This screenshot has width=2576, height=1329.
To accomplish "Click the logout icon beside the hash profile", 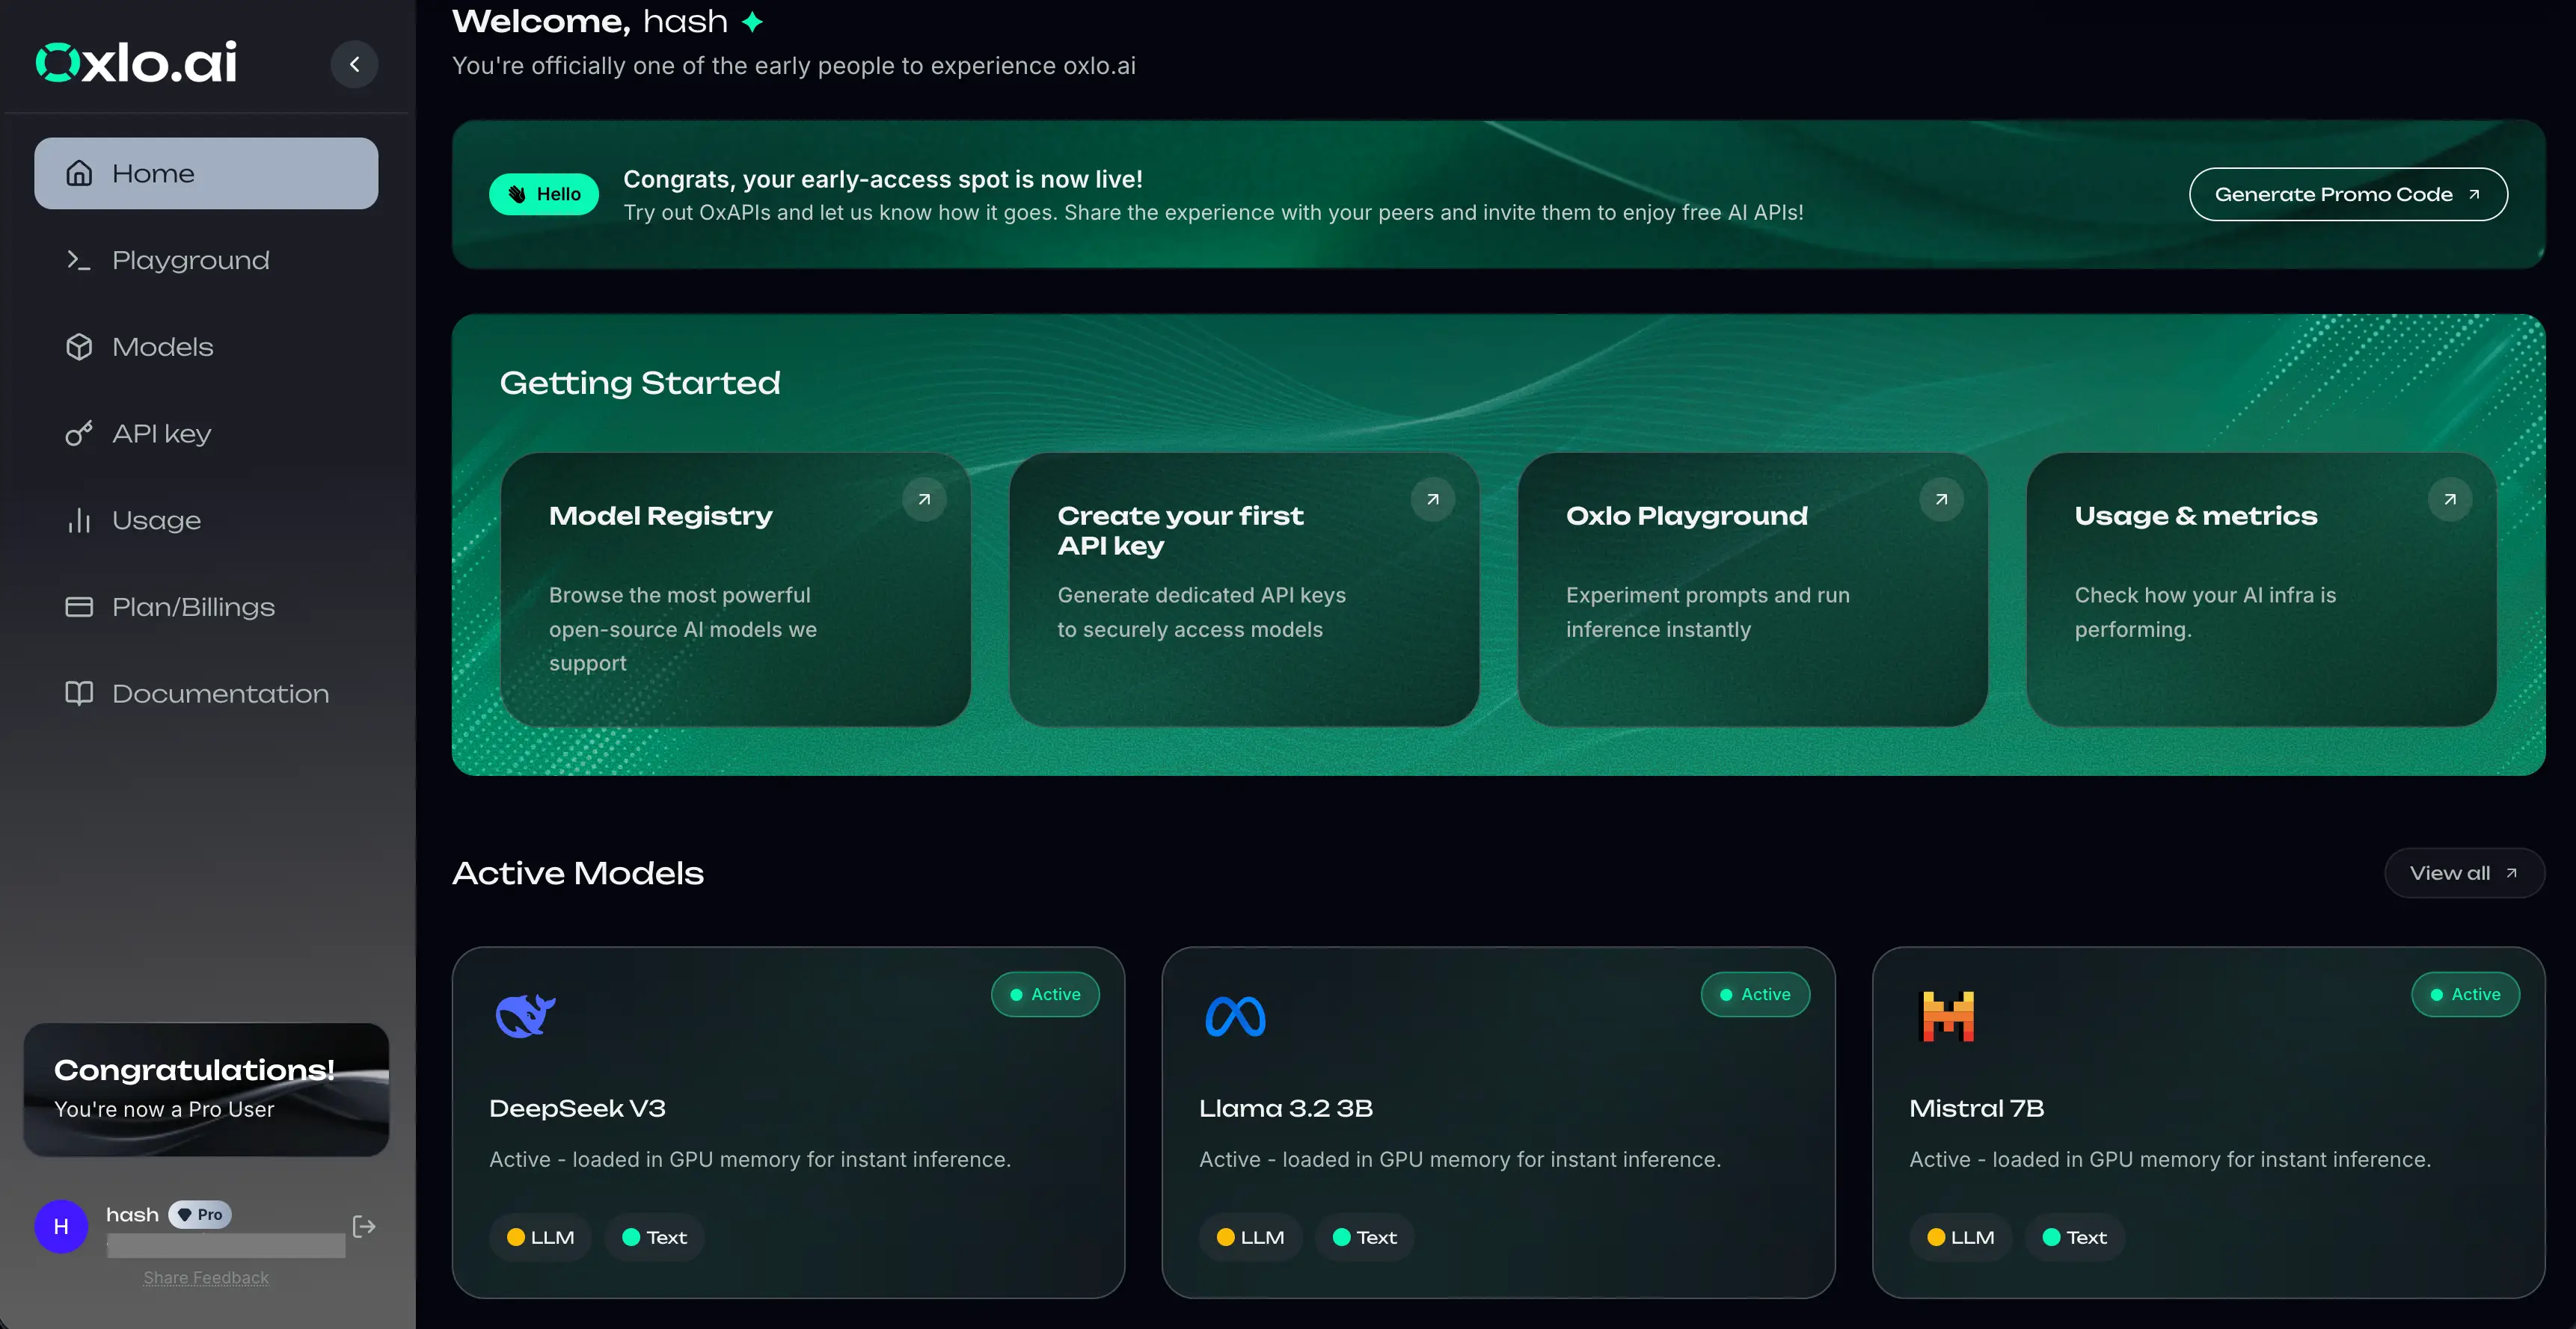I will pyautogui.click(x=363, y=1226).
